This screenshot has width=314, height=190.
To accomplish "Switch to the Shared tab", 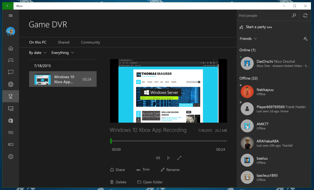I will click(x=63, y=42).
